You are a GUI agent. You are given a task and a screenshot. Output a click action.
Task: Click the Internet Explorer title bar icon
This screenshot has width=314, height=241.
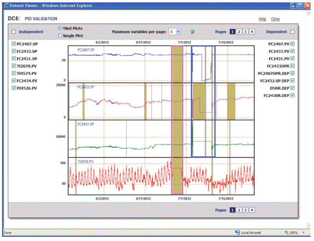pos(7,5)
